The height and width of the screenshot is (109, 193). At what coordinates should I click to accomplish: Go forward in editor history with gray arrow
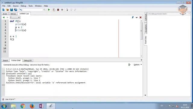click(7, 18)
